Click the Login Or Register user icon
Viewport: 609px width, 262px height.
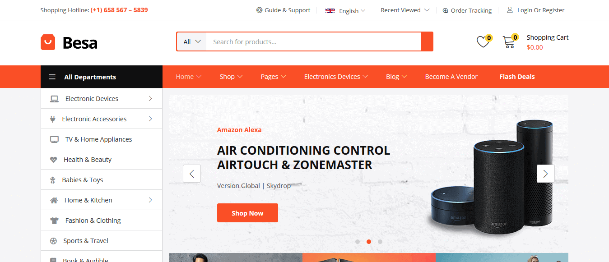tap(510, 9)
